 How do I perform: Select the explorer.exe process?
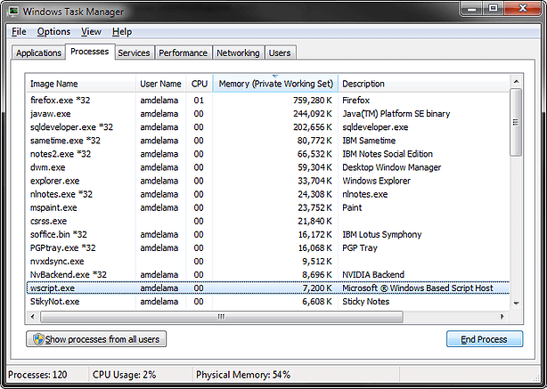pos(268,181)
